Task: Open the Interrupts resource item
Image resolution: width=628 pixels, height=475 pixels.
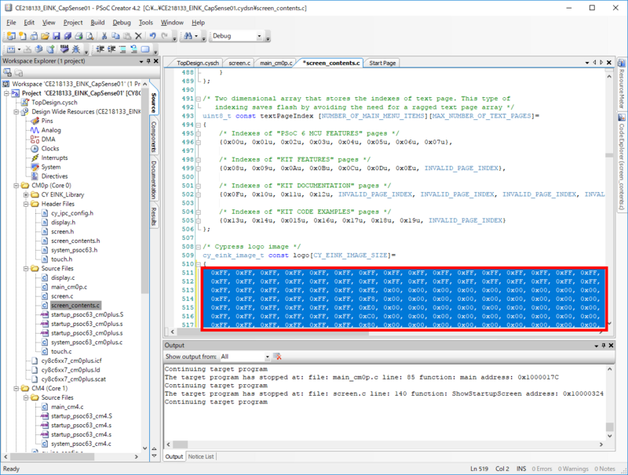Action: pyautogui.click(x=54, y=158)
